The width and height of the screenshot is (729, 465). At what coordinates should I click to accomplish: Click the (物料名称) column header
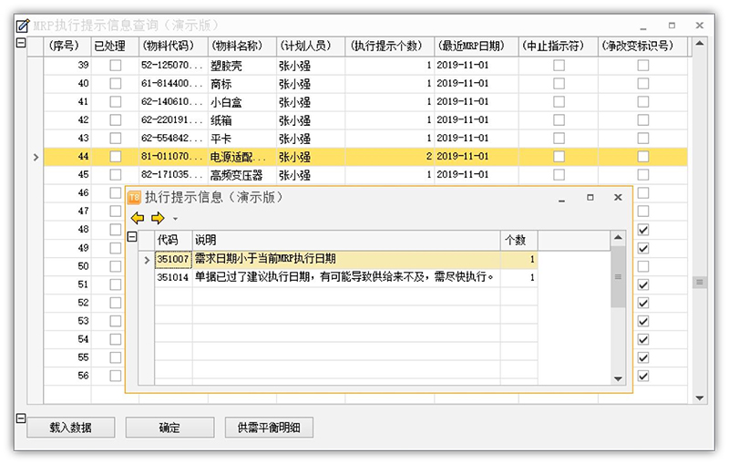(241, 46)
